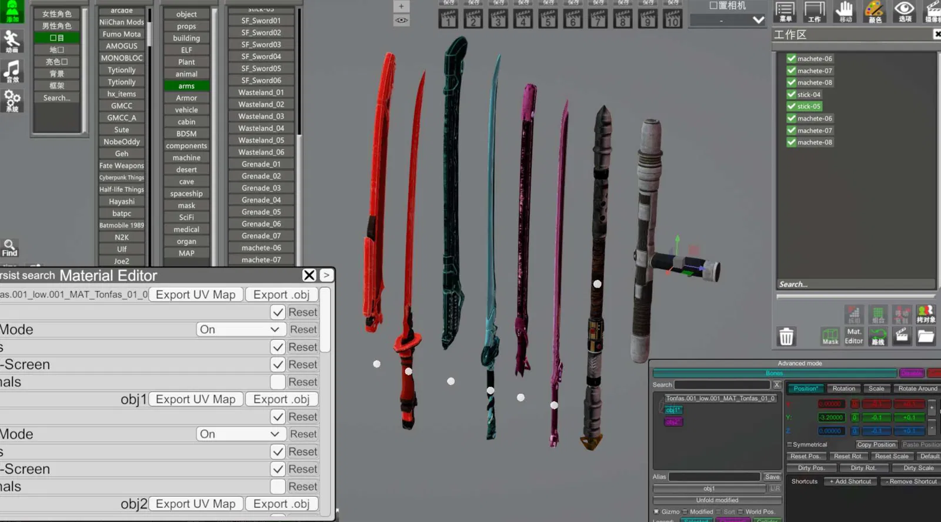Click the Bones search input field
This screenshot has width=941, height=522.
click(x=722, y=385)
